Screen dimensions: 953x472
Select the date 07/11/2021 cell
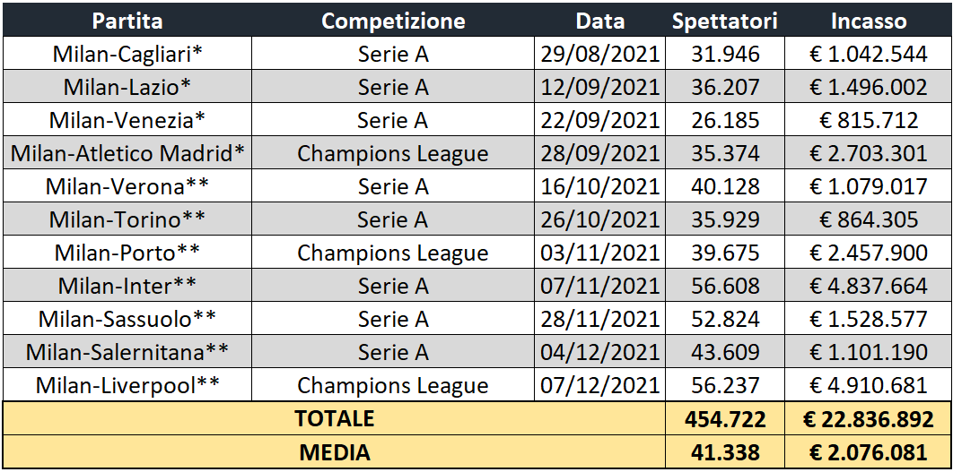point(599,286)
